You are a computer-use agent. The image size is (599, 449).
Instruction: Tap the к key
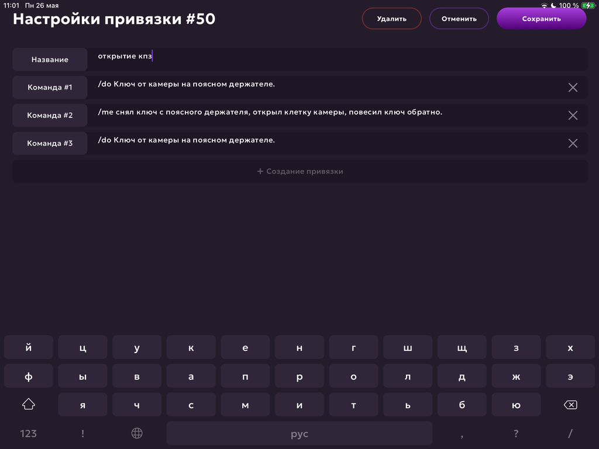point(191,347)
